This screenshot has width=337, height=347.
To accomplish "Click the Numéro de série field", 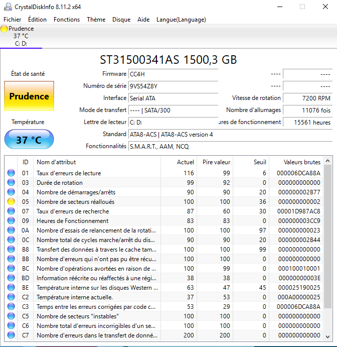I will coord(173,86).
